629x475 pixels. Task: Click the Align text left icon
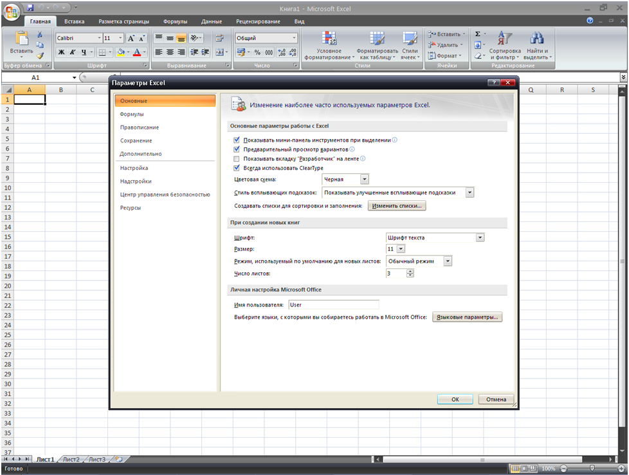159,51
